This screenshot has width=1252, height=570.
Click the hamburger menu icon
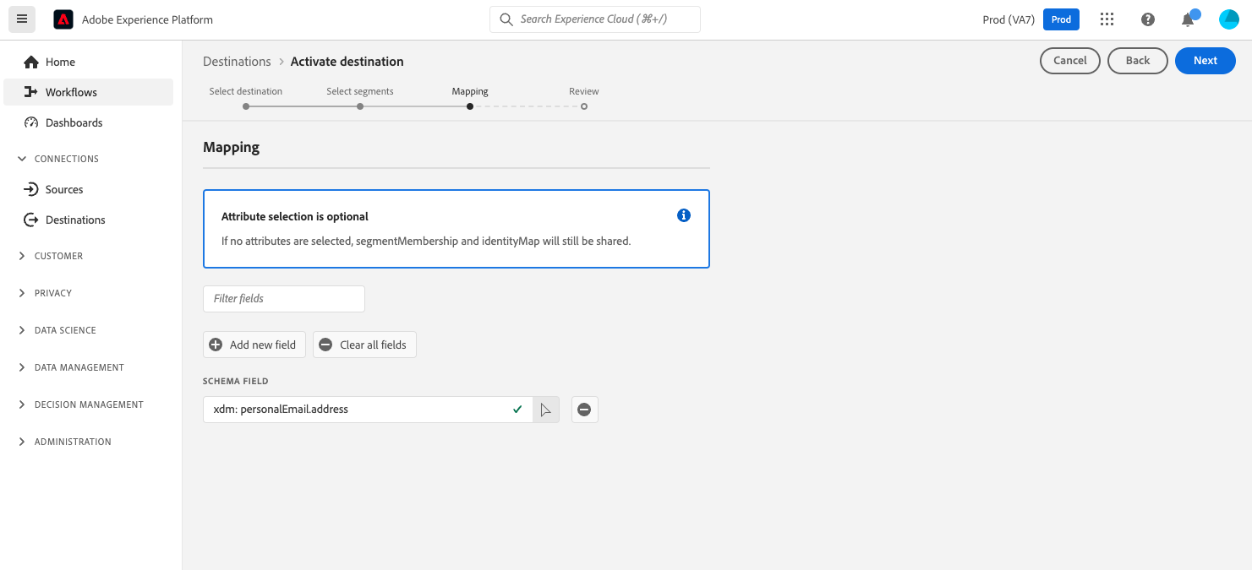pos(22,19)
